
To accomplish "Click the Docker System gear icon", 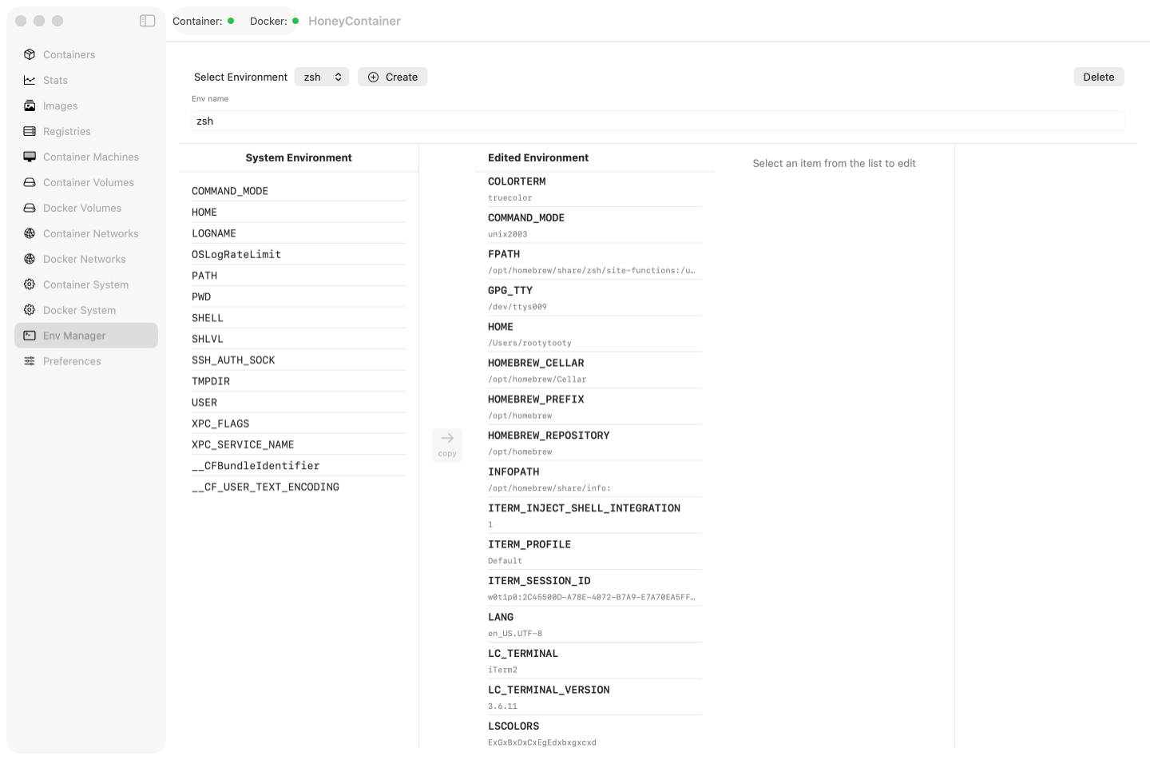I will click(x=30, y=310).
